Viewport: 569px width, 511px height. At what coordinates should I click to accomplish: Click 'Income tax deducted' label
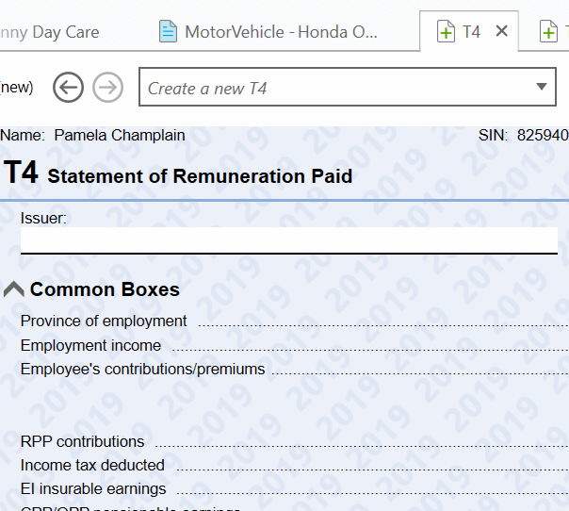point(92,465)
